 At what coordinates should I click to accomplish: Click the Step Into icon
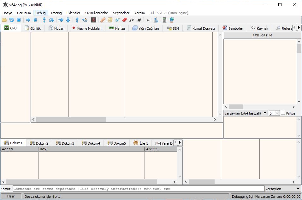point(44,20)
